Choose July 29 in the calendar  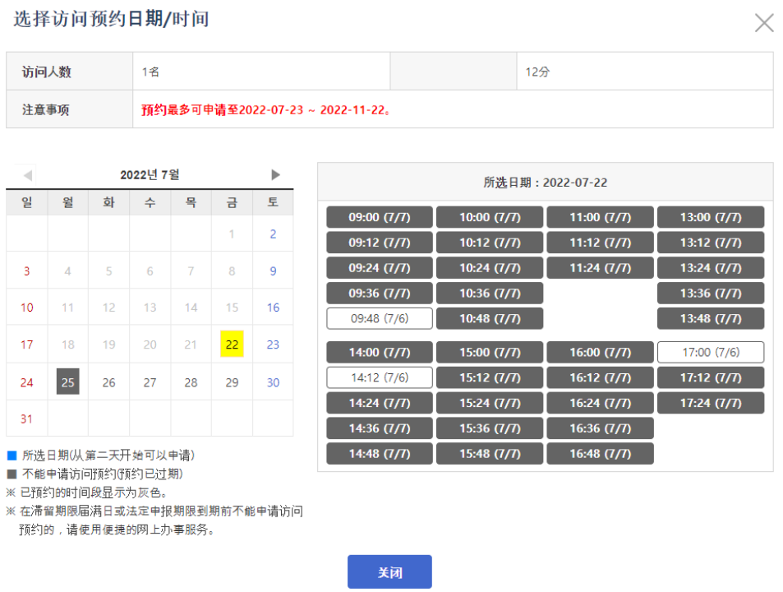pyautogui.click(x=232, y=382)
